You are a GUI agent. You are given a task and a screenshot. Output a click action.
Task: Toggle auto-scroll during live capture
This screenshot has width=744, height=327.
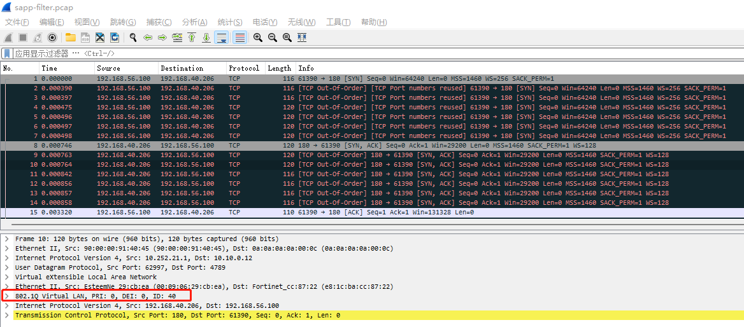(x=222, y=38)
